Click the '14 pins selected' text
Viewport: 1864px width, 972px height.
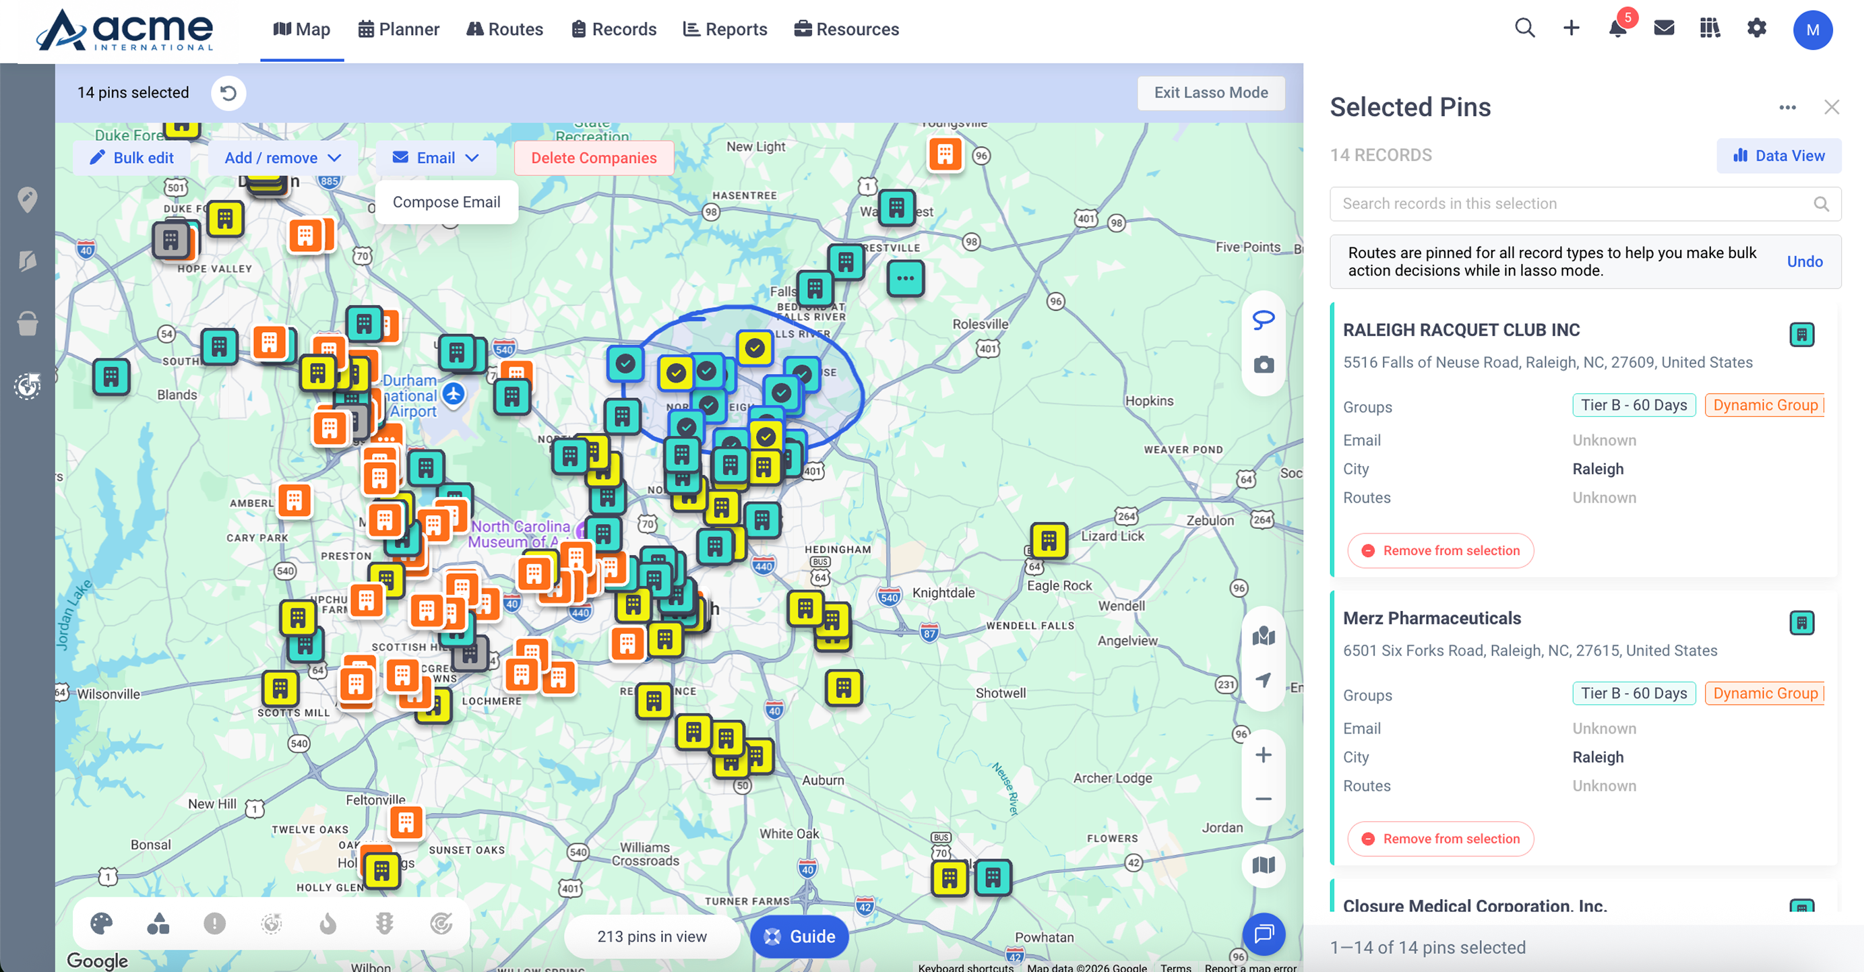133,92
